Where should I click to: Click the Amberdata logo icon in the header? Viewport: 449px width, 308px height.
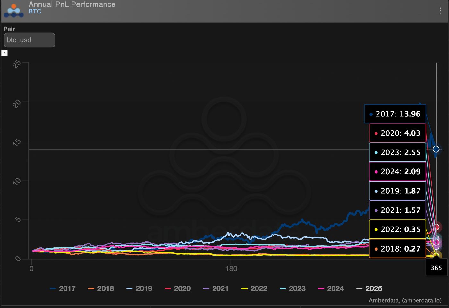(13, 11)
